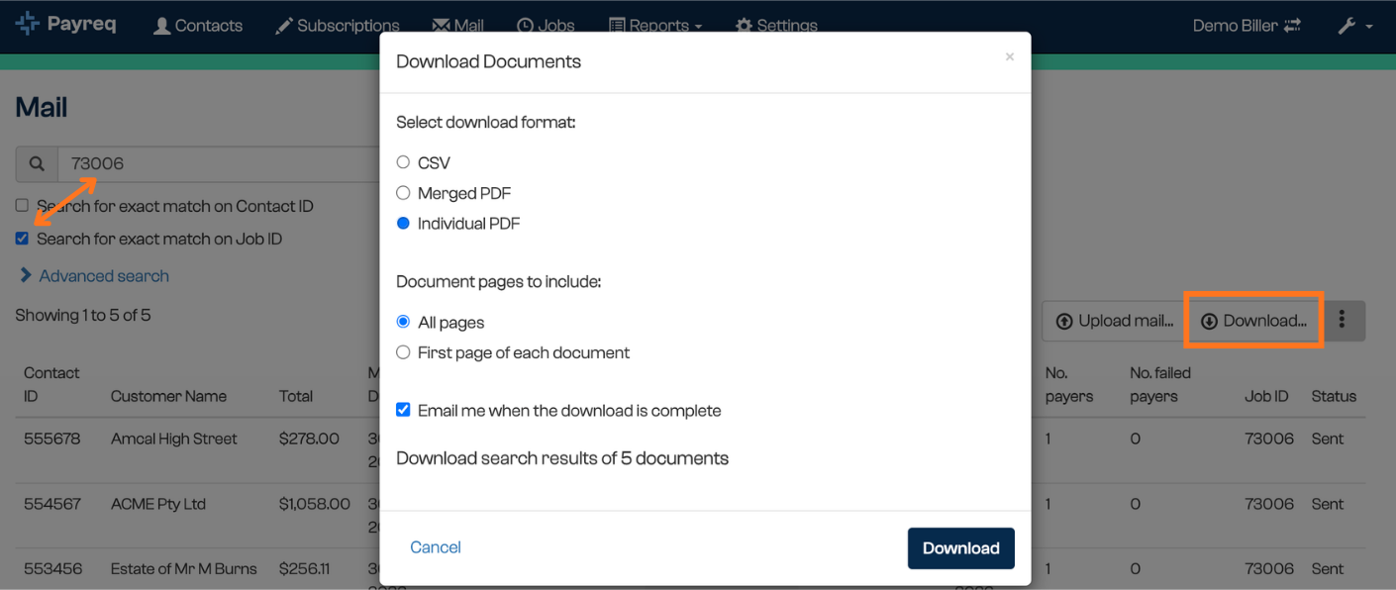Go to the Mail page
Screen dimensions: 1396x590
coord(458,26)
